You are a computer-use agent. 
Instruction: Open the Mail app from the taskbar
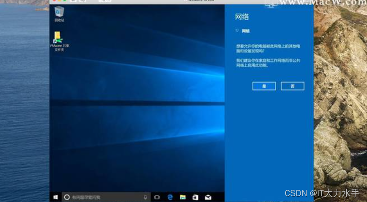208,198
